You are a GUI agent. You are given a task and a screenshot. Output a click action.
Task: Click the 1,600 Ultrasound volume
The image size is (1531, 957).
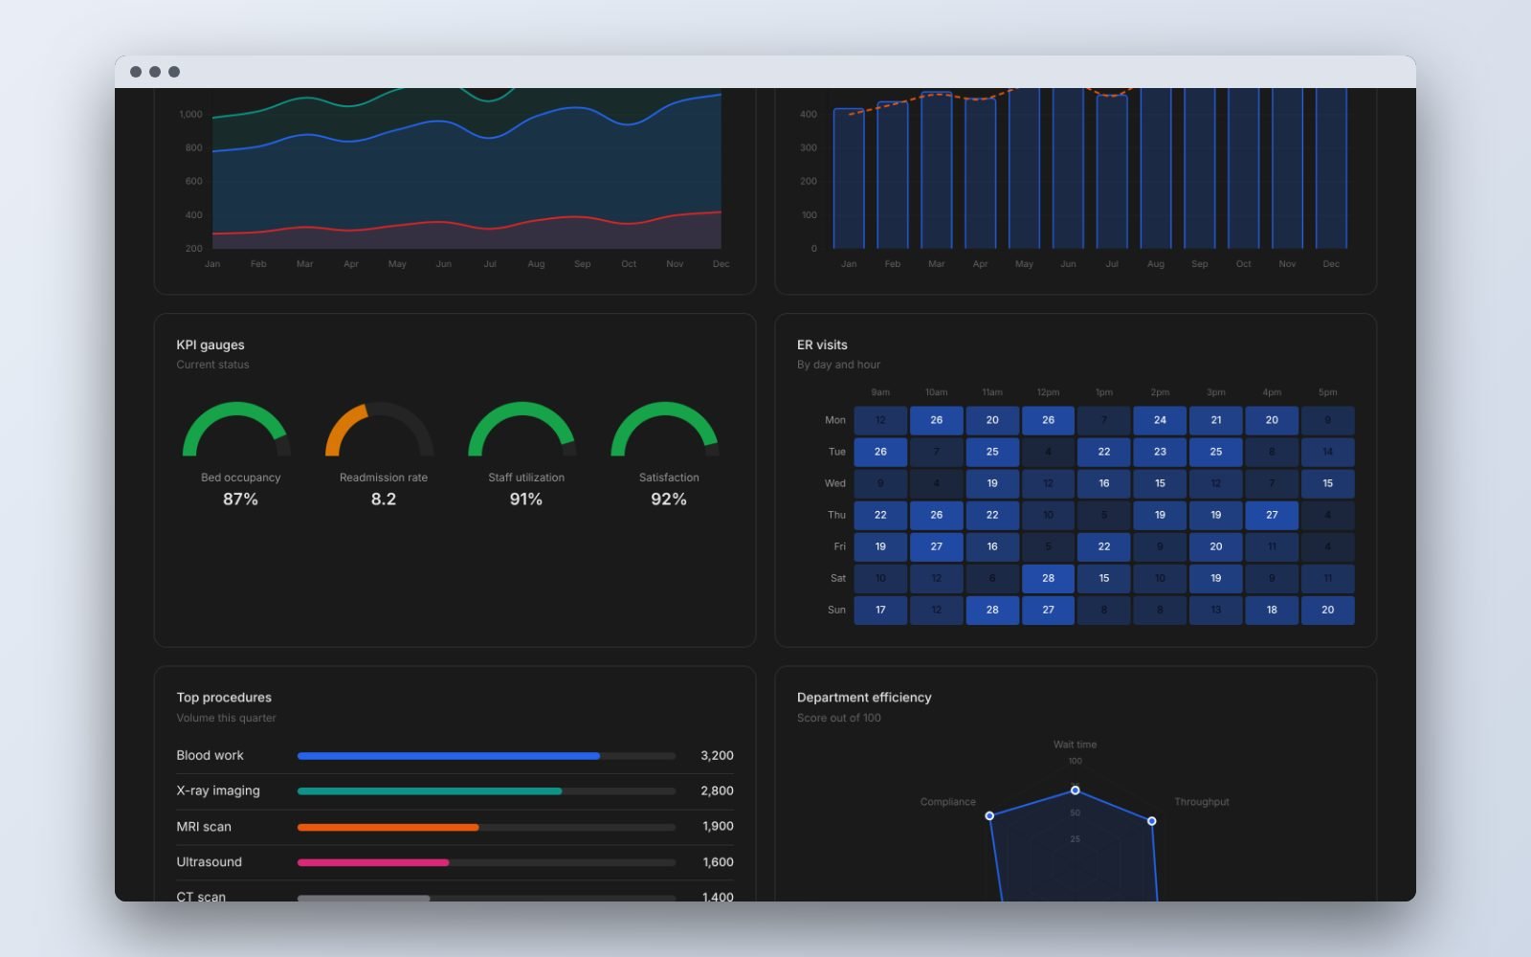(x=718, y=861)
